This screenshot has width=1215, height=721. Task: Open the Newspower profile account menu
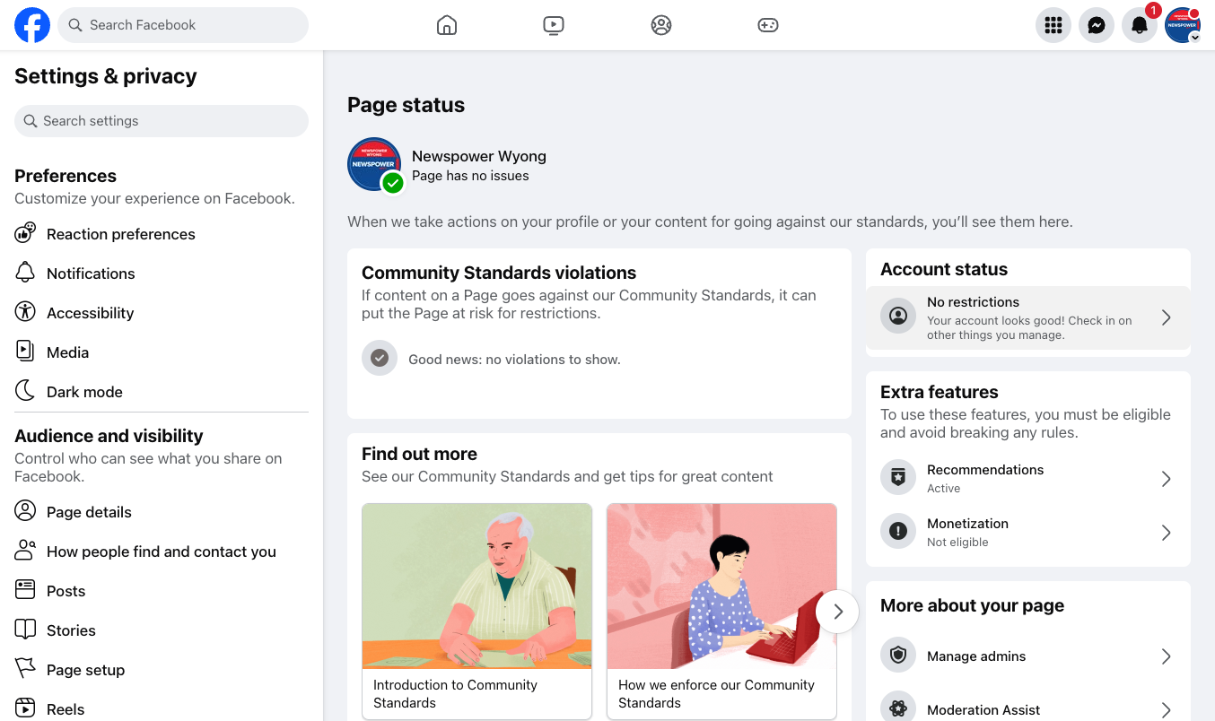pos(1183,25)
